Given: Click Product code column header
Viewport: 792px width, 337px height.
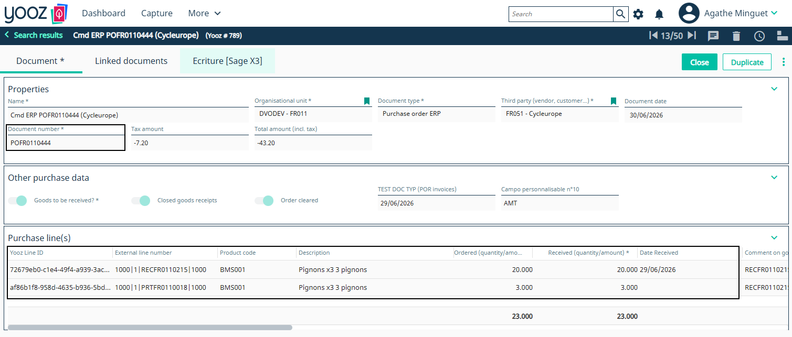Looking at the screenshot, I should (257, 253).
